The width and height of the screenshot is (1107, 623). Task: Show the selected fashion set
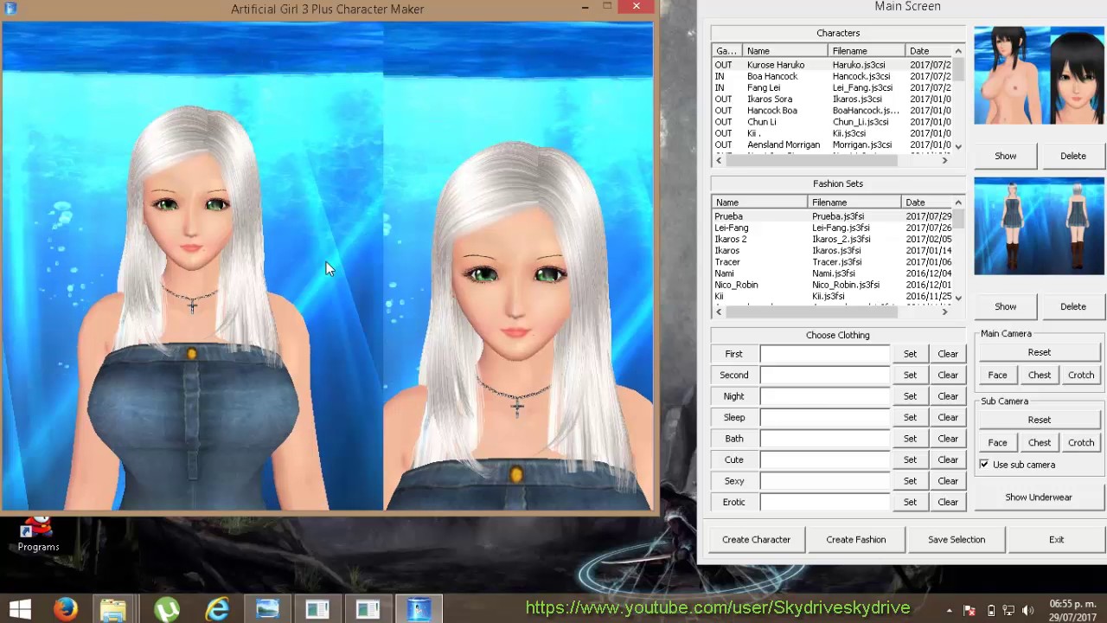tap(1005, 306)
